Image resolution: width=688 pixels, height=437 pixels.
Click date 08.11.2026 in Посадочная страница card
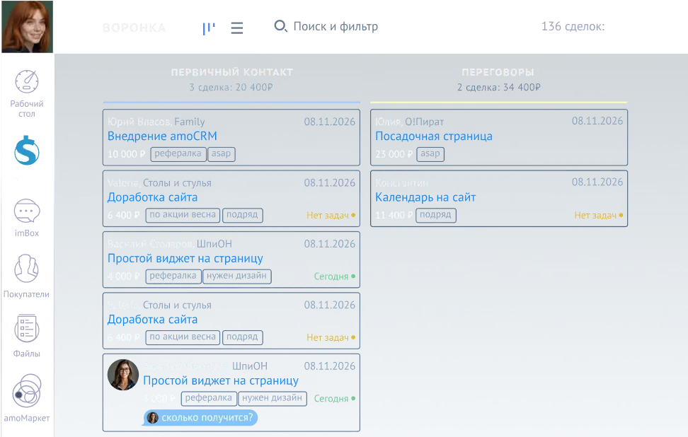tap(597, 121)
